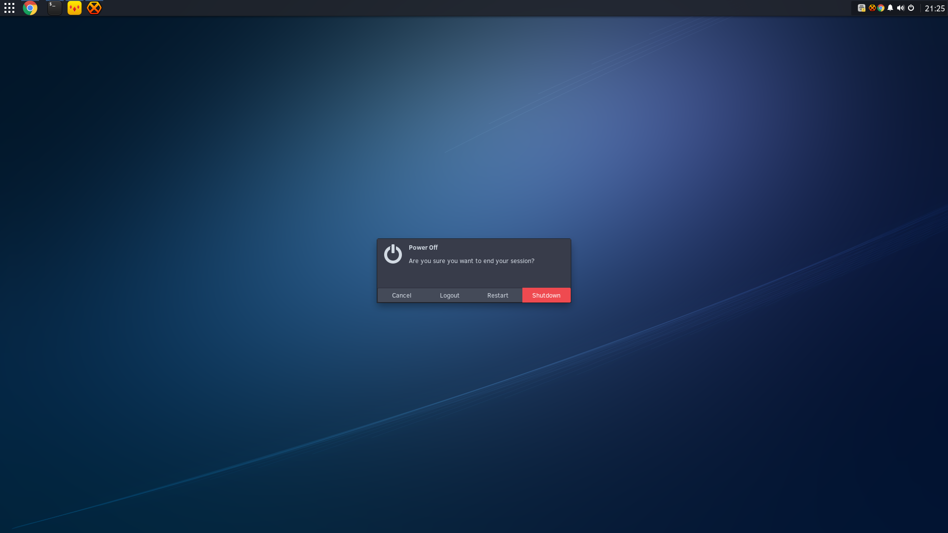Choose Restart in the Power Off dialog
Viewport: 948px width, 533px height.
click(498, 295)
